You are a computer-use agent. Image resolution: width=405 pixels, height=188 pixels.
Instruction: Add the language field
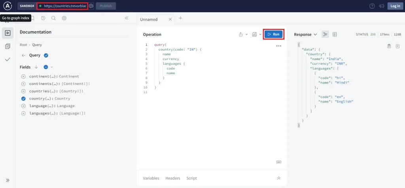(23, 106)
